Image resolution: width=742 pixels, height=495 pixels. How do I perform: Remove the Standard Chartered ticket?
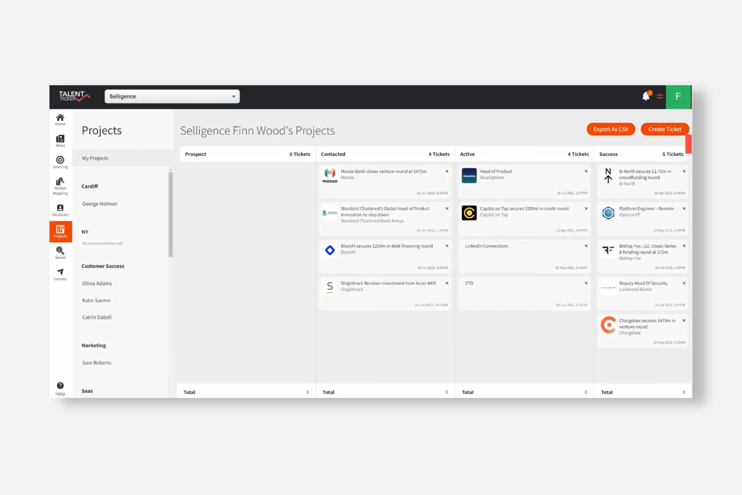pyautogui.click(x=447, y=209)
